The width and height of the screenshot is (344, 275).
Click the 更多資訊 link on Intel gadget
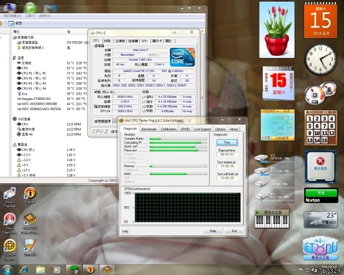pos(320,169)
